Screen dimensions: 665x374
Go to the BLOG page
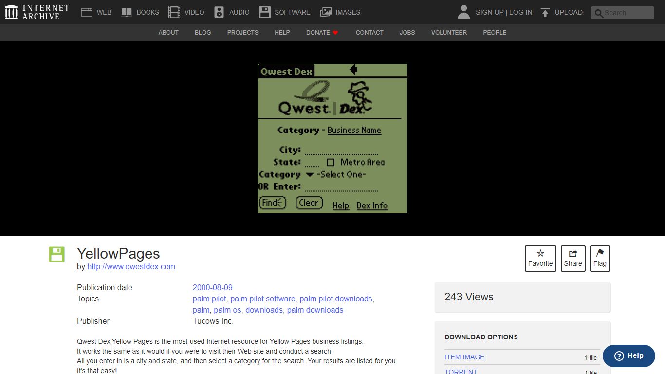(x=203, y=33)
